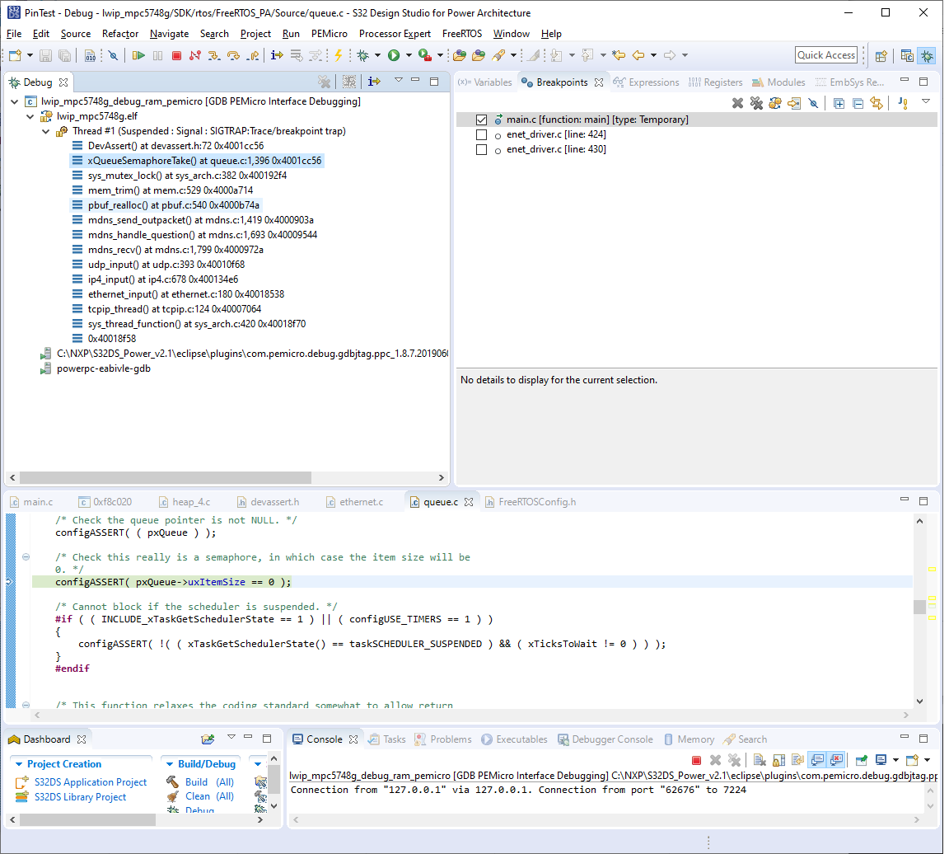Open the Run button dropdown arrow

(x=409, y=55)
